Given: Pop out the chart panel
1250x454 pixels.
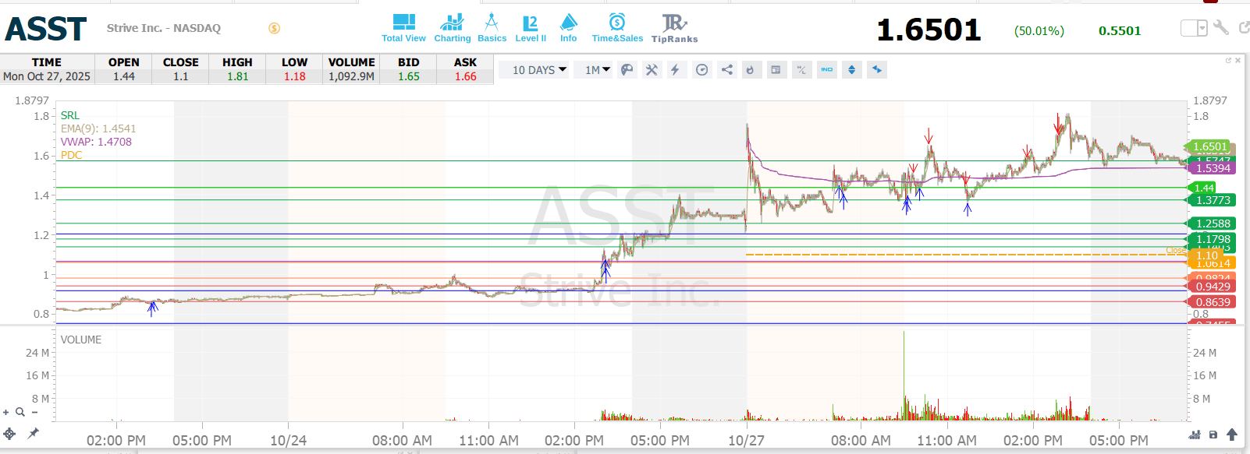Looking at the screenshot, I should point(1228,60).
